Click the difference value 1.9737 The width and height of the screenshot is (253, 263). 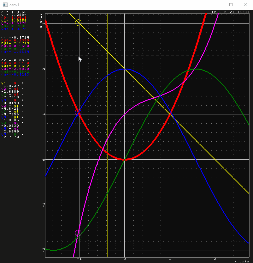[11, 86]
